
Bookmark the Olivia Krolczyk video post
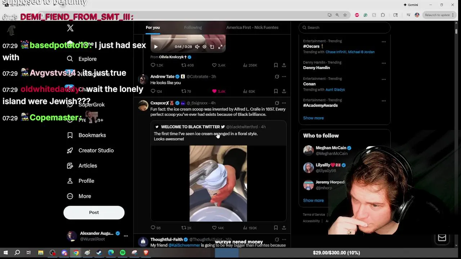tap(276, 65)
